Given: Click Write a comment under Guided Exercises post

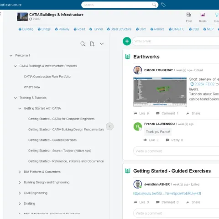Looking at the screenshot, I should (x=176, y=213).
